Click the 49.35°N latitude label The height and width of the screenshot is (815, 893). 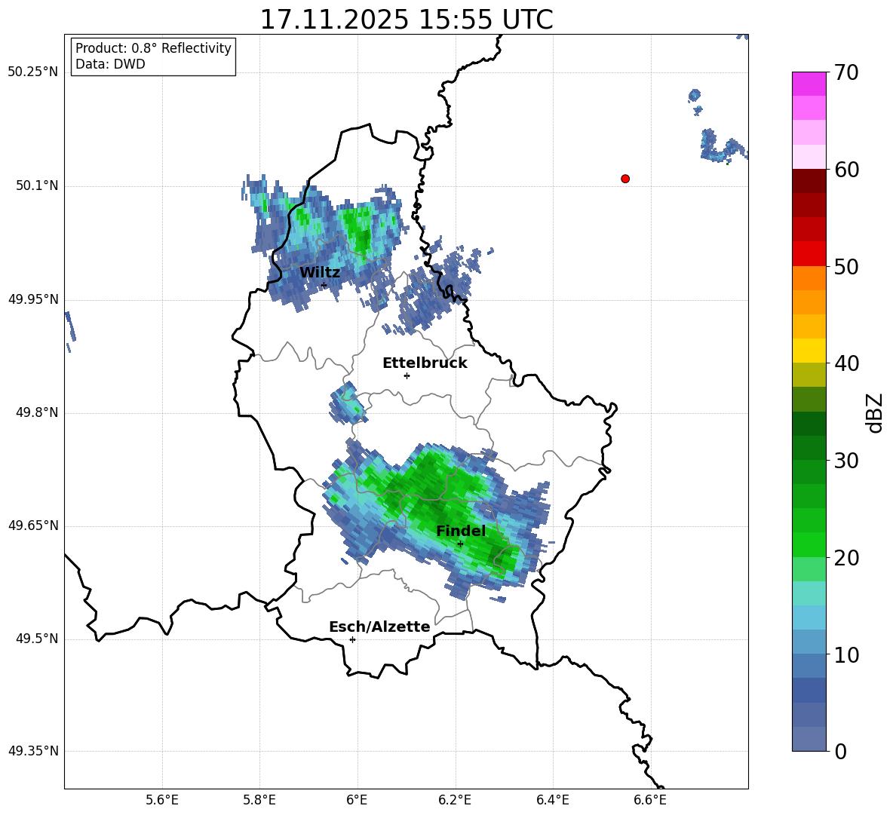point(33,751)
